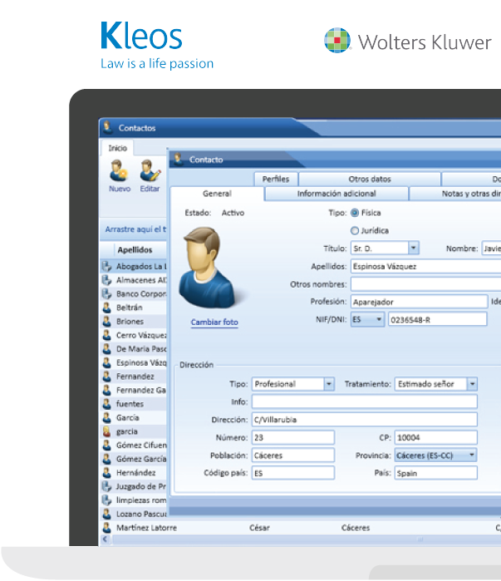The image size is (501, 581).
Task: Select the Física radio button
Action: tap(355, 213)
